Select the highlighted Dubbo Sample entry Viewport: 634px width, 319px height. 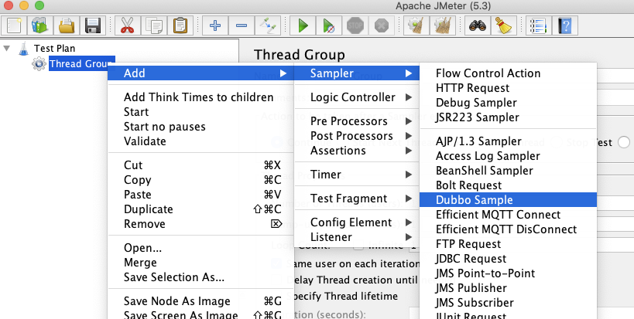click(508, 199)
